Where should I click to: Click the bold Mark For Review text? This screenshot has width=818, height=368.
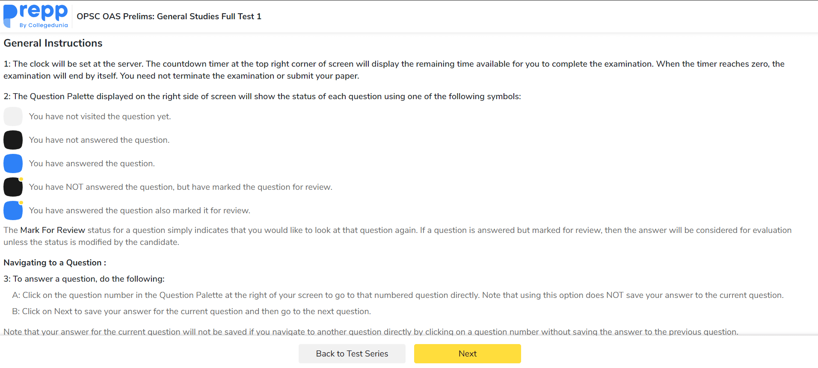click(x=53, y=230)
